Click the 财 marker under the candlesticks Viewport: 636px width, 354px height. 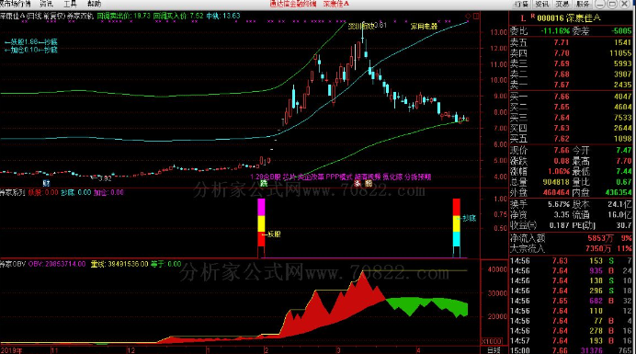tap(47, 184)
